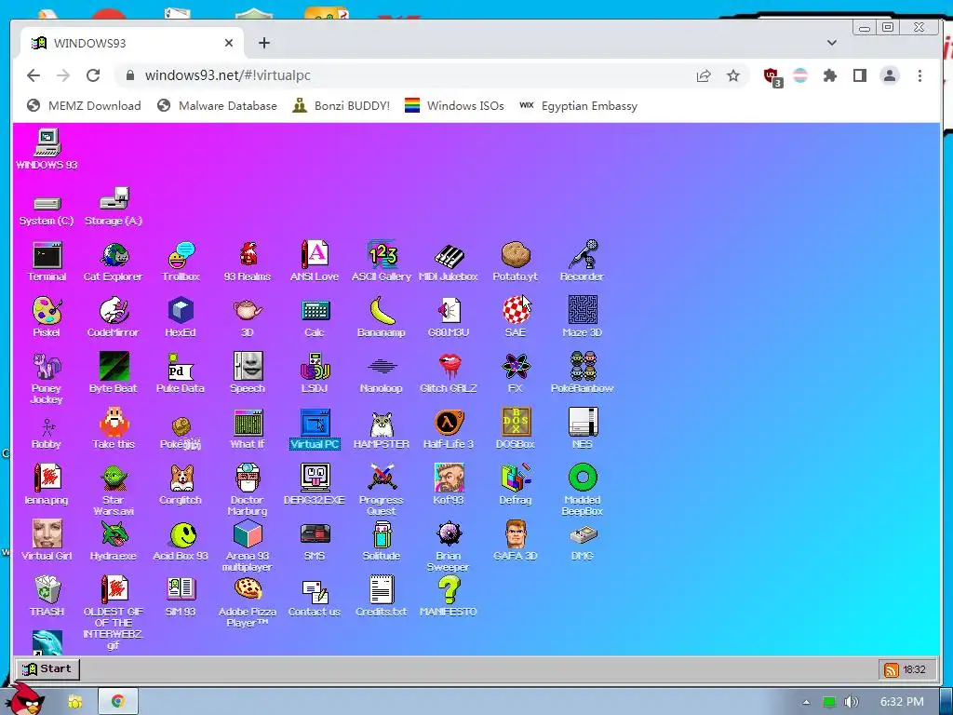Open Bonzi BUDDY! bookmark
Screen dimensions: 953x715
point(341,106)
